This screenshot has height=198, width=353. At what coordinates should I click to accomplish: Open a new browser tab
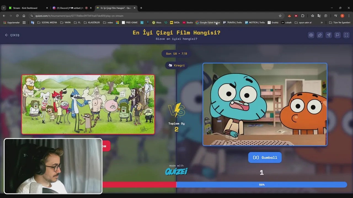pyautogui.click(x=141, y=8)
